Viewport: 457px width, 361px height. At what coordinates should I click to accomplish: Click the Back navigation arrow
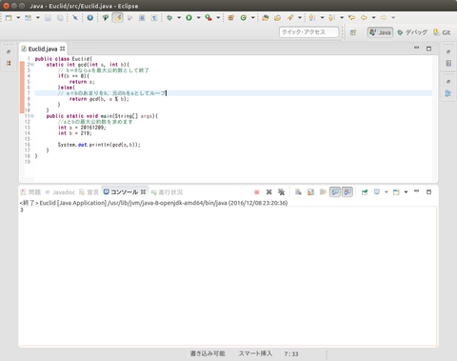(364, 18)
